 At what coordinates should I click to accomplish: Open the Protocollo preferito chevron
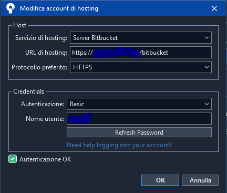coord(207,67)
